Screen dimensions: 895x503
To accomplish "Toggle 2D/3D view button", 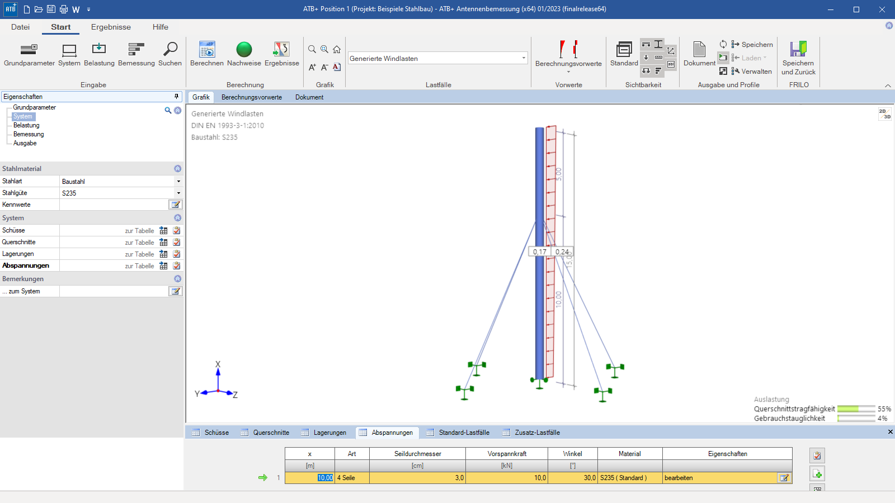I will click(884, 114).
